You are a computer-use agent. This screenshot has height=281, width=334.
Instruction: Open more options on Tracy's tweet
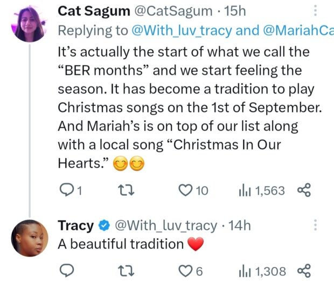(x=315, y=225)
